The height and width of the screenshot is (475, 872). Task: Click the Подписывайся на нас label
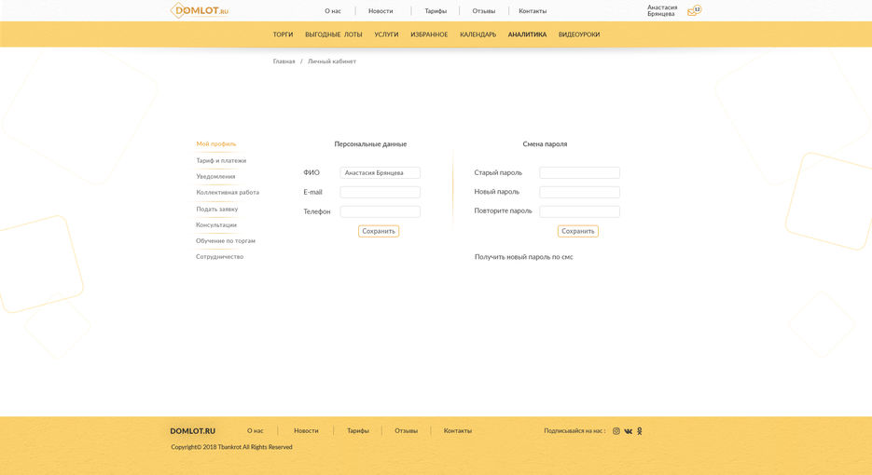point(574,431)
